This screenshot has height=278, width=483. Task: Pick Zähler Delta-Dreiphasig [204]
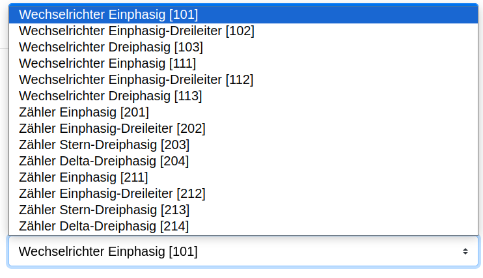tap(243, 161)
